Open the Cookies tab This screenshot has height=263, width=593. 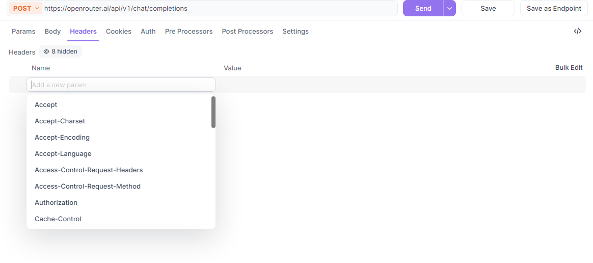[119, 32]
